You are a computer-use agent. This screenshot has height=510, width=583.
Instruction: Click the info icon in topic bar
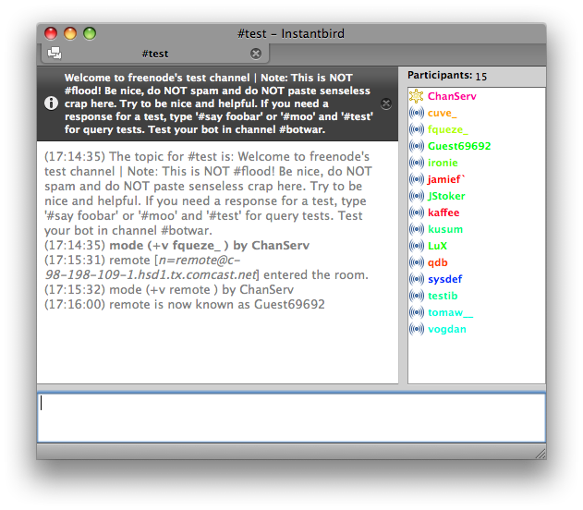coord(52,103)
